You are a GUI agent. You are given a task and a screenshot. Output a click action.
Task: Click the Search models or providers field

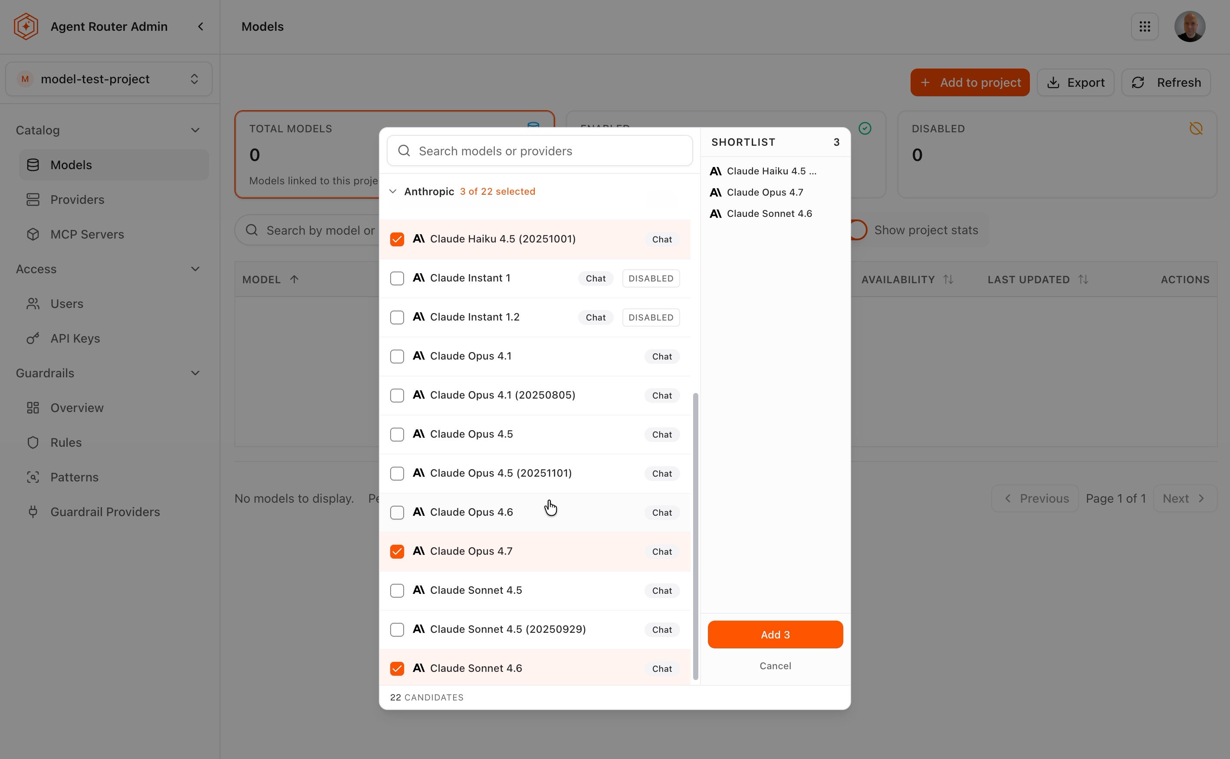pyautogui.click(x=539, y=150)
